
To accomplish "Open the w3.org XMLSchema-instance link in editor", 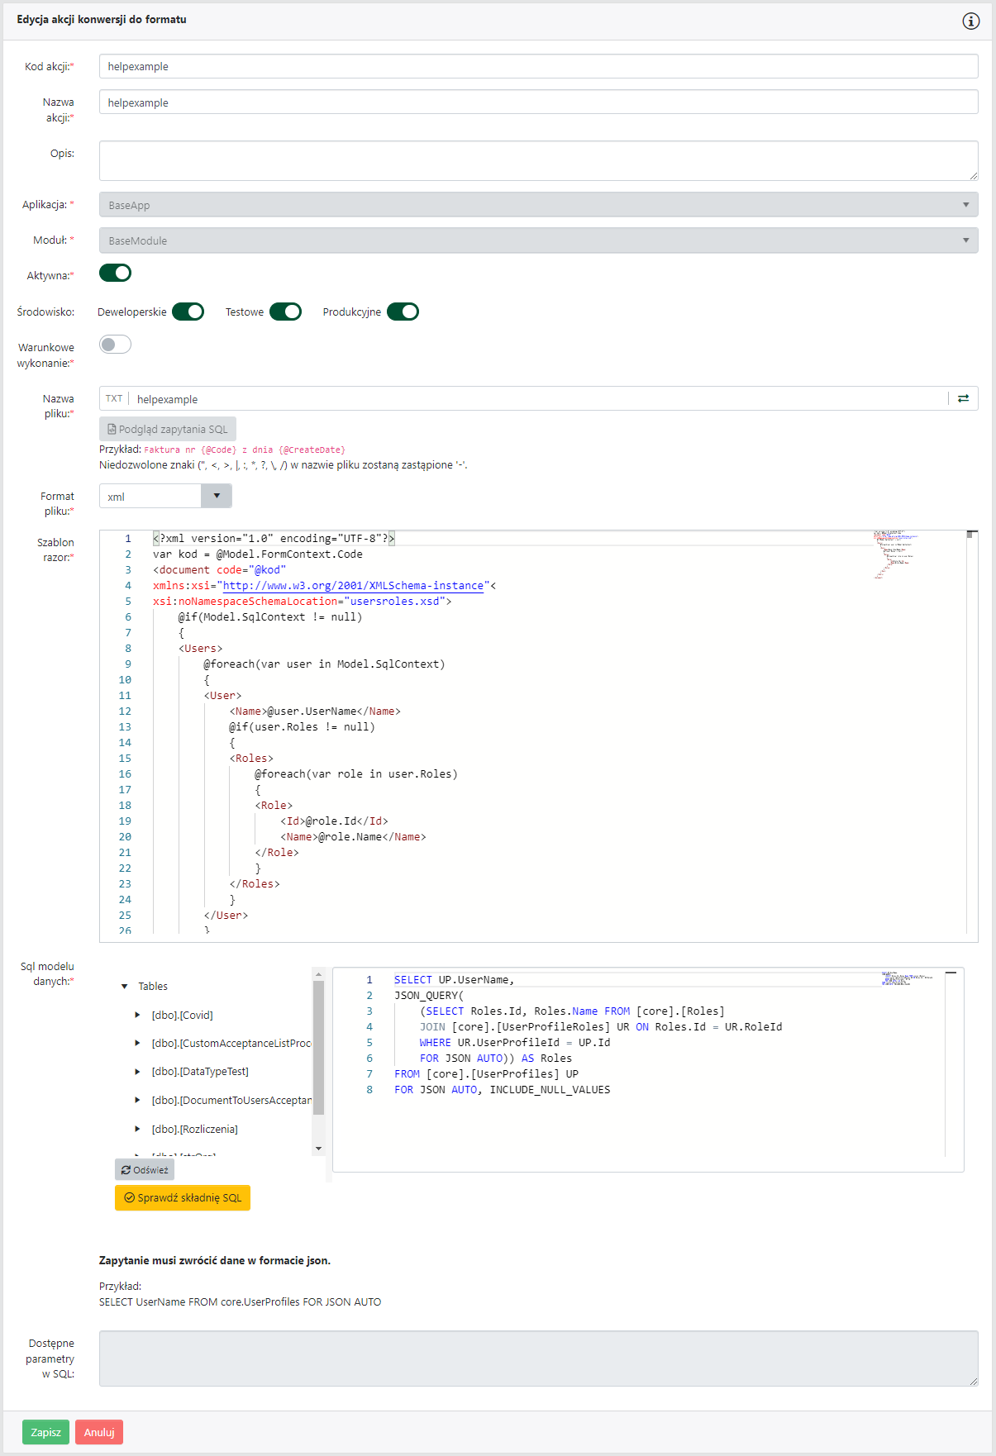I will (x=353, y=585).
